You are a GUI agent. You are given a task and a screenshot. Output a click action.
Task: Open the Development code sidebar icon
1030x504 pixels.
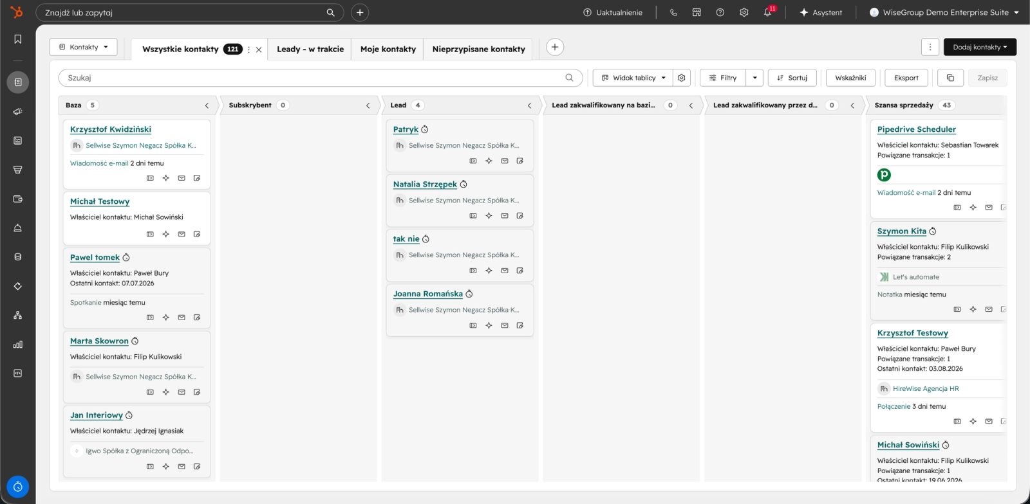click(x=18, y=373)
